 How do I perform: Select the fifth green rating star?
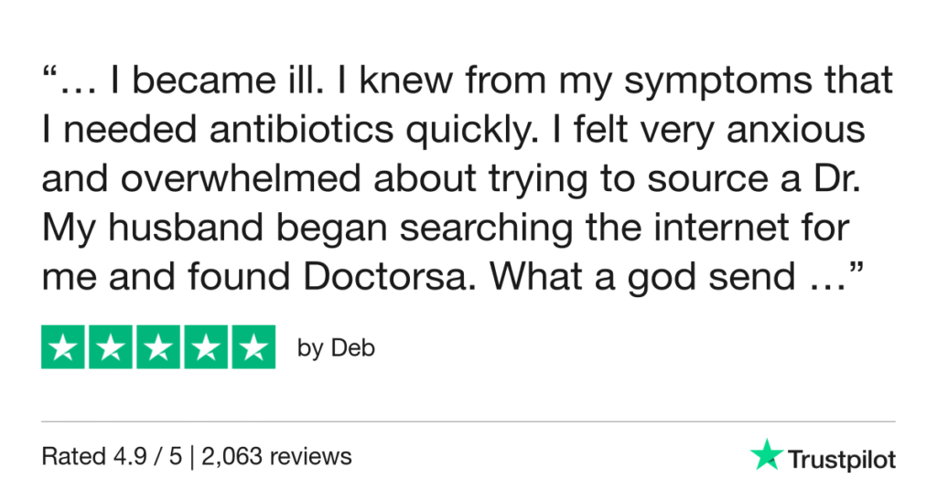253,347
